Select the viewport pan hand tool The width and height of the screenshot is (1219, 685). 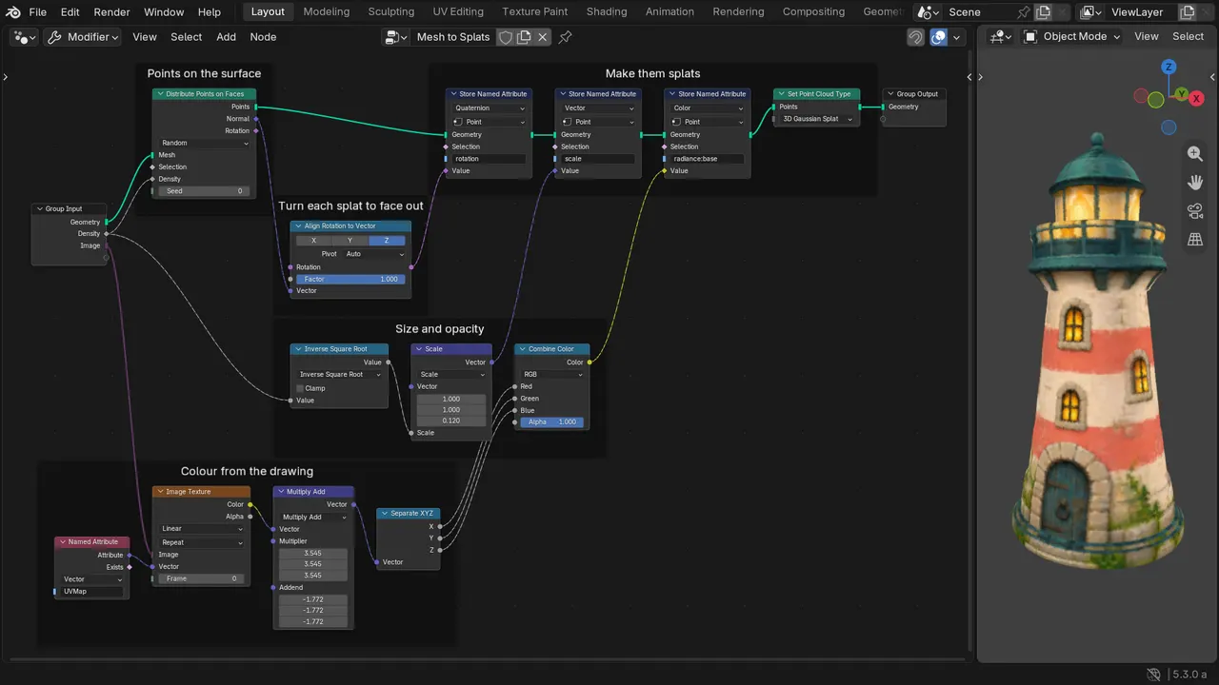1195,182
